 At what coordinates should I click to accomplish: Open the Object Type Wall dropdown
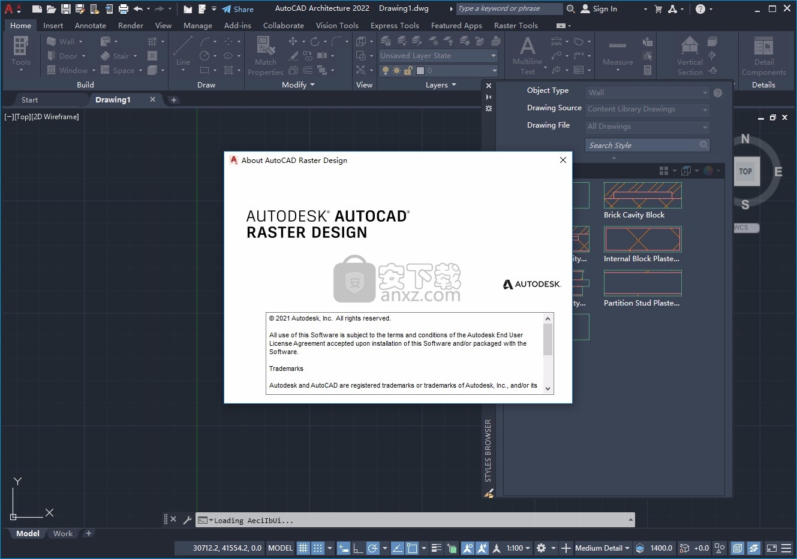pyautogui.click(x=648, y=93)
